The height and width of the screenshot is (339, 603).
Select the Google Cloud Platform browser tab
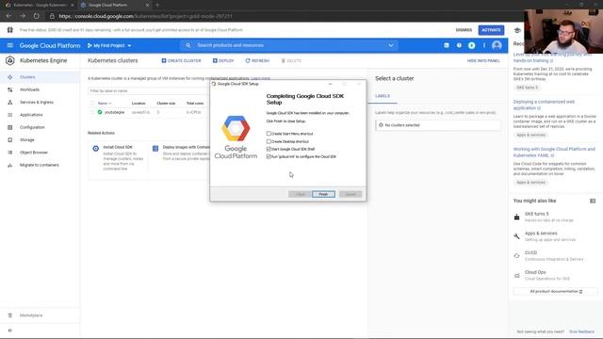(115, 5)
